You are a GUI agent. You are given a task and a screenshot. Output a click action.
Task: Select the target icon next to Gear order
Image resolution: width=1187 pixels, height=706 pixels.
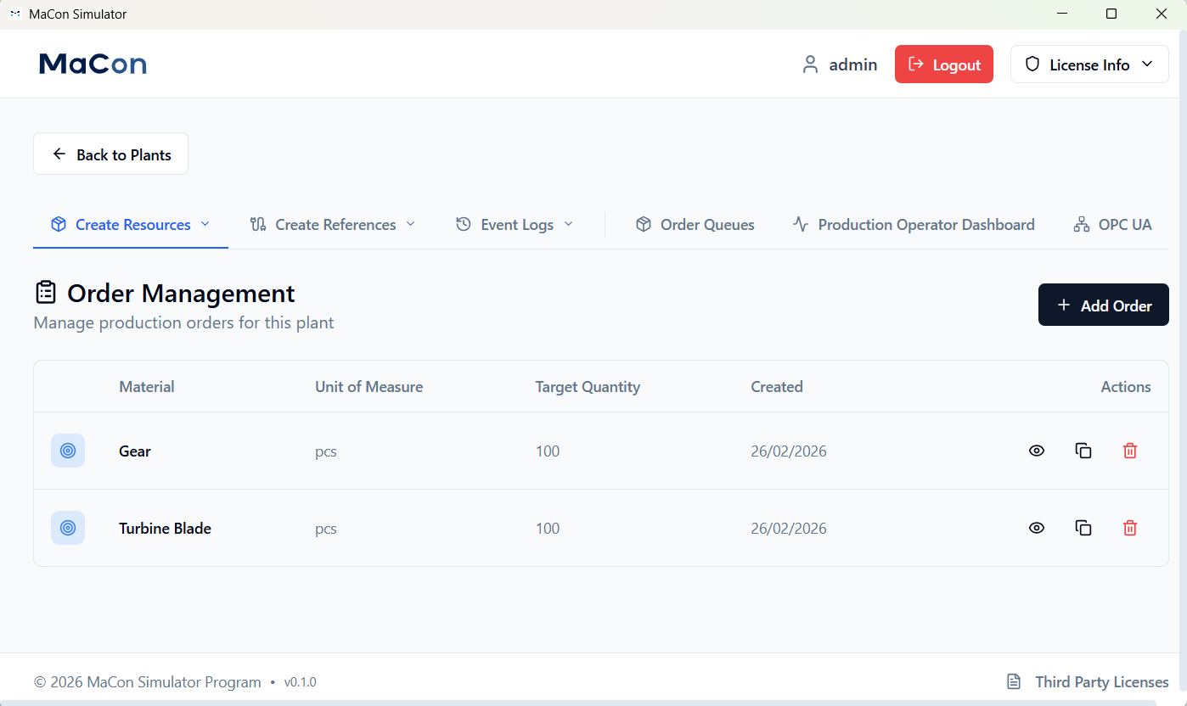[x=68, y=451]
